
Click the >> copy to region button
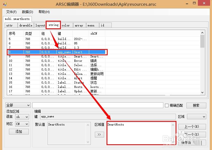(x=99, y=134)
